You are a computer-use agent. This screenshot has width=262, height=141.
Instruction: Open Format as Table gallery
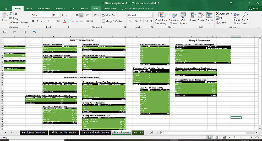pyautogui.click(x=173, y=19)
